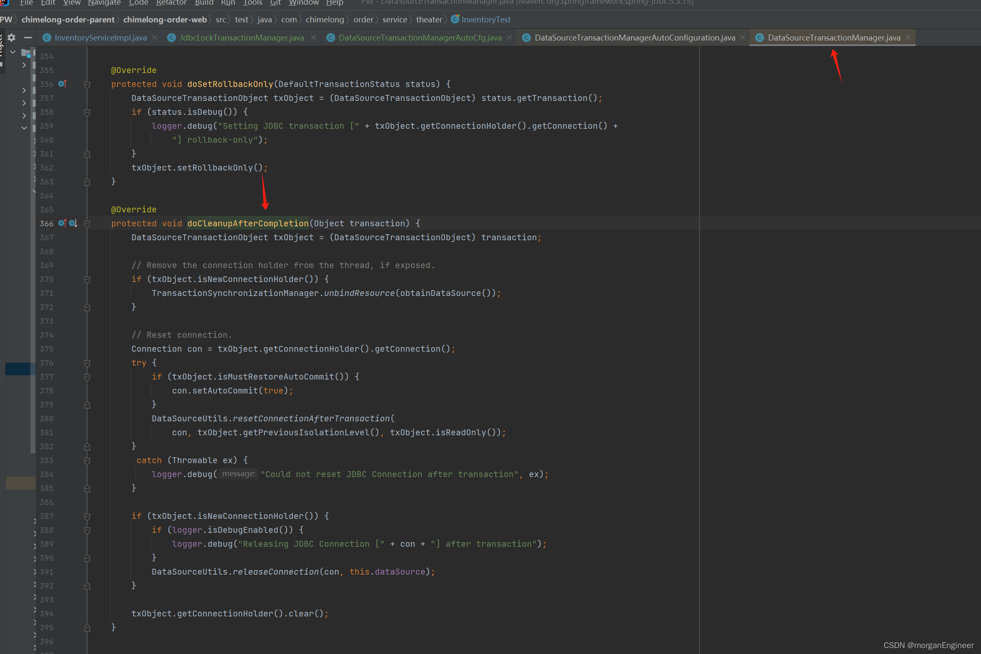
Task: Click the doSetRollbackOnly method name
Action: 230,84
